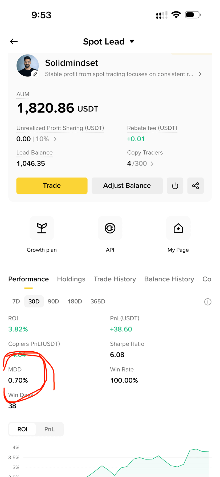This screenshot has height=477, width=220.
Task: Tap the performance info icon
Action: [x=208, y=302]
